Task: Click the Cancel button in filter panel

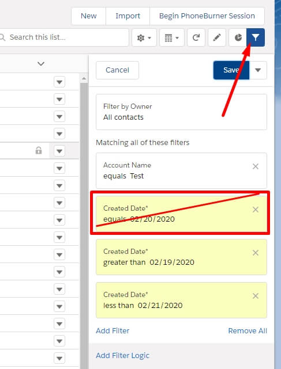Action: (x=117, y=70)
